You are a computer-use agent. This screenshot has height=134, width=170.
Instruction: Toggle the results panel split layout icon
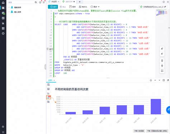tap(164, 80)
